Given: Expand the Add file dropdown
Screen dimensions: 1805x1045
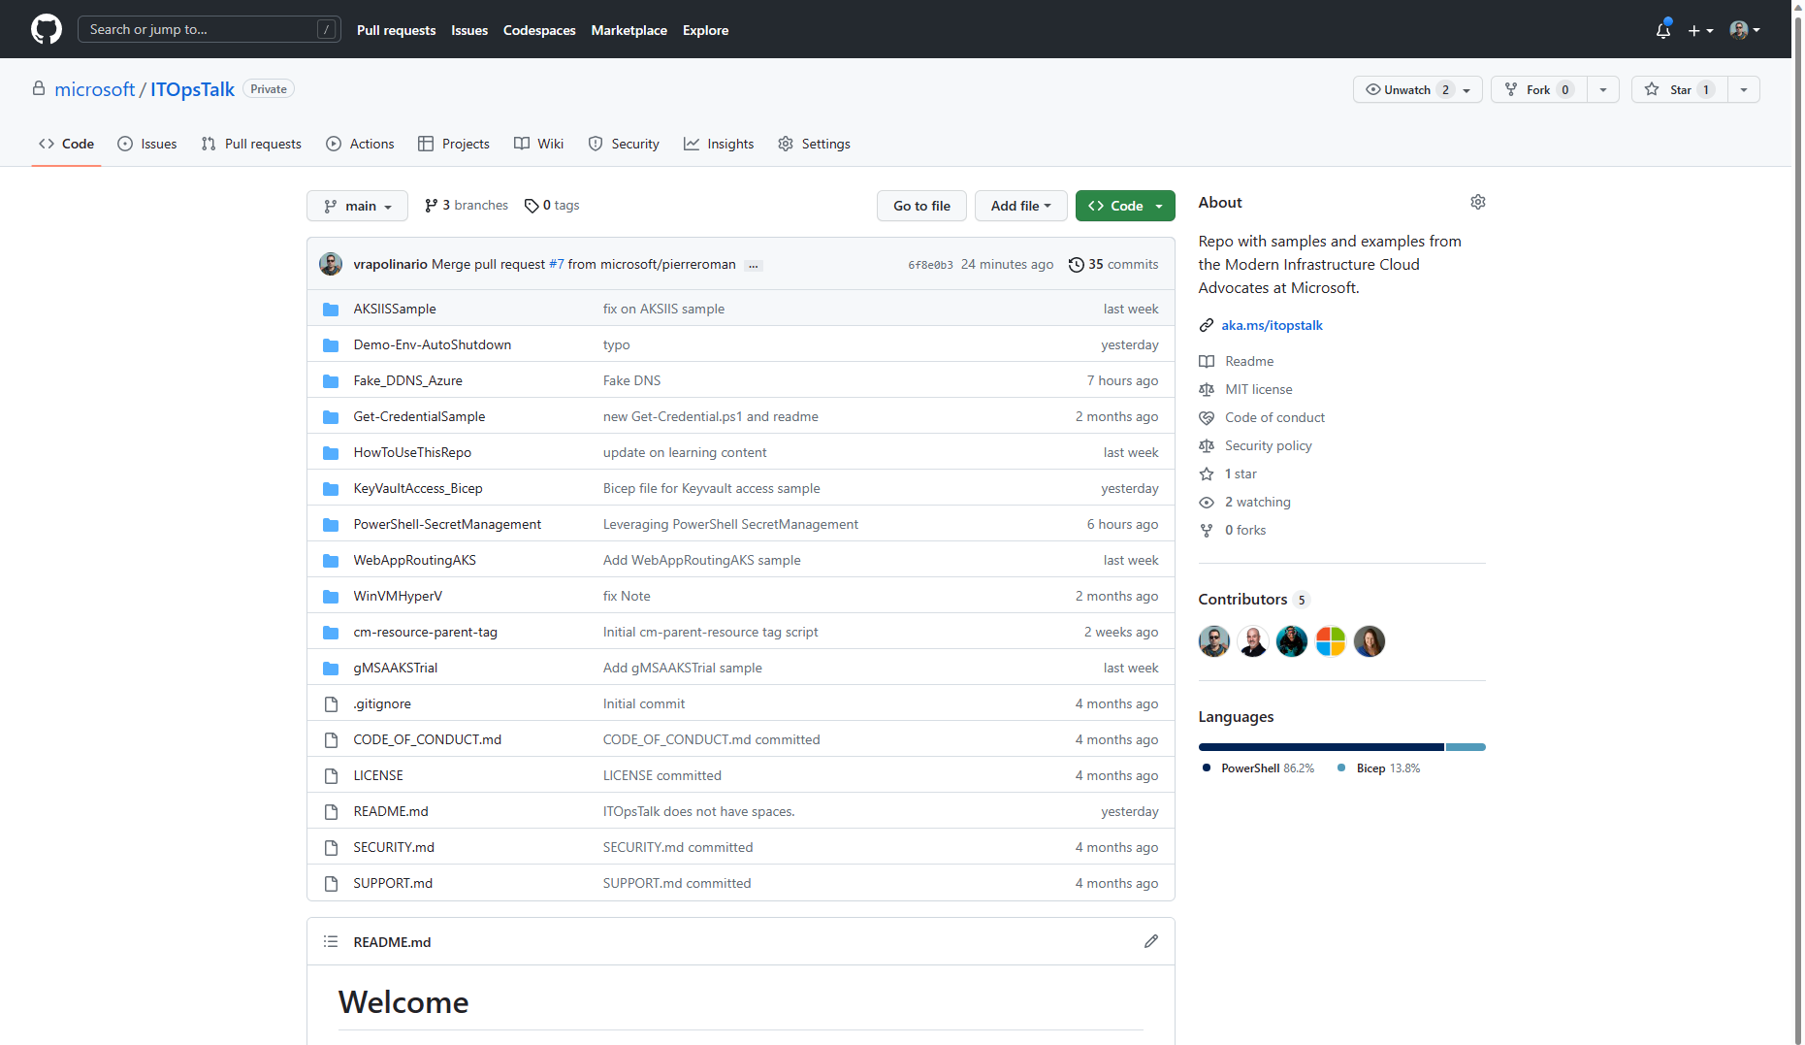Looking at the screenshot, I should tap(1020, 206).
